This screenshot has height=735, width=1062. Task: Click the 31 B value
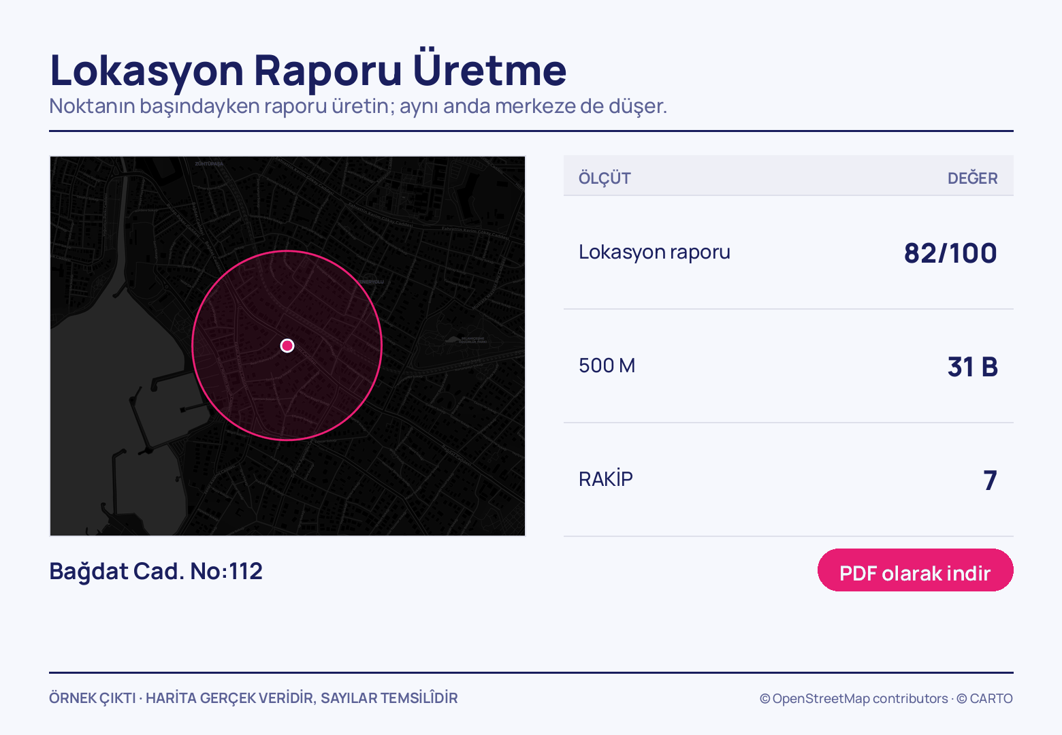[972, 367]
